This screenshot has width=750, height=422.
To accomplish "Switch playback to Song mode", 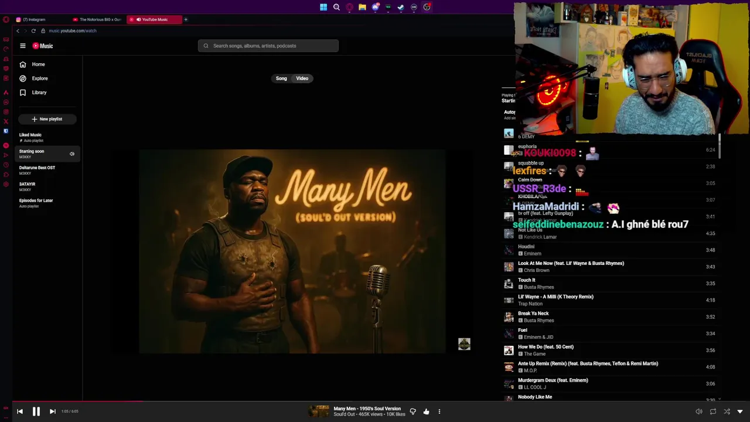I will (281, 79).
